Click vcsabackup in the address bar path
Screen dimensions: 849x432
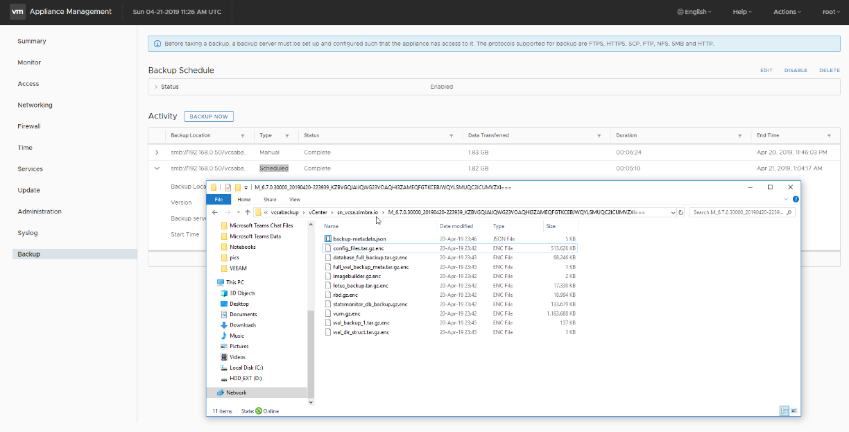[285, 212]
